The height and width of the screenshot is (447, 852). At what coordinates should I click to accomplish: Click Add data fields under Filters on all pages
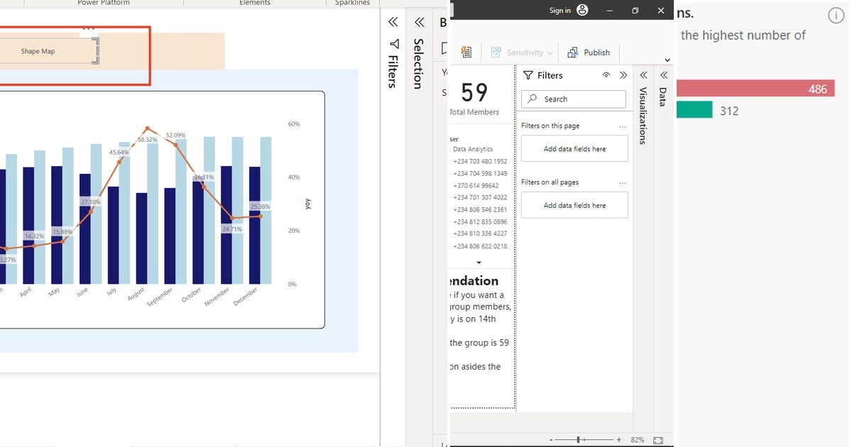[x=574, y=205]
